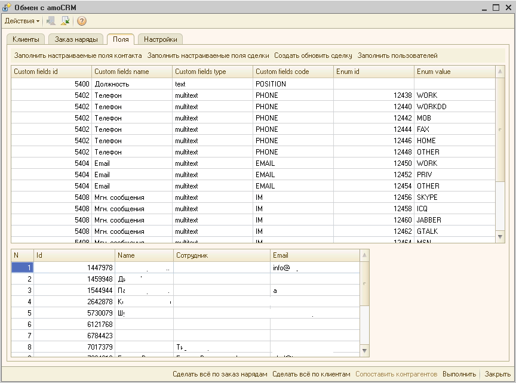The width and height of the screenshot is (516, 383).
Task: Click Создать обновить сделку
Action: [313, 55]
